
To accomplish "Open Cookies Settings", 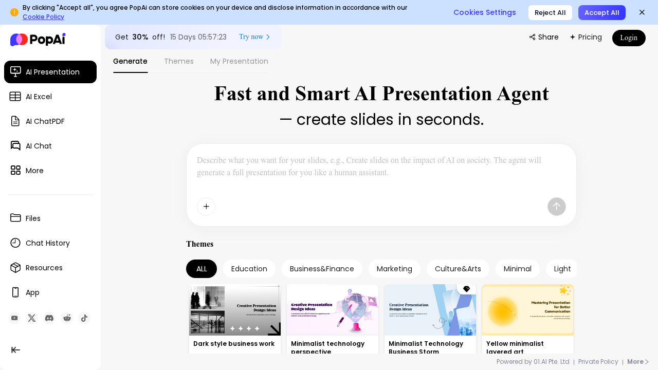I will point(484,12).
